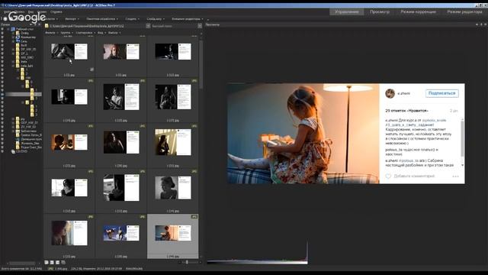Click minus button of thumbnail zoom slider
This screenshot has height=275, width=488.
[x=180, y=262]
